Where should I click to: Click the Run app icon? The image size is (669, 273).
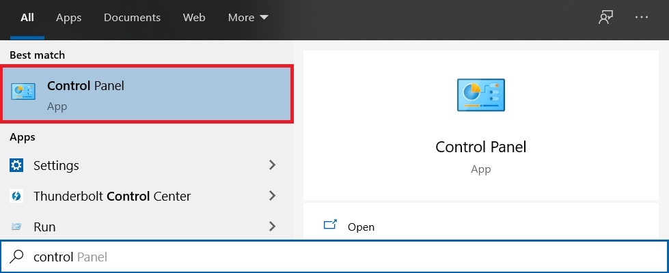[x=17, y=227]
